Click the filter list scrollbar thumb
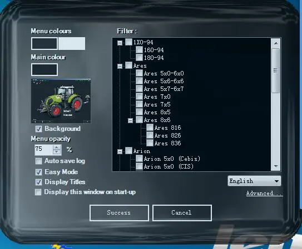 276,70
